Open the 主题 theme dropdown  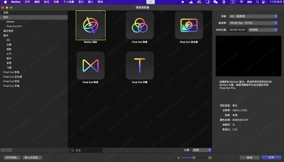click(202, 150)
